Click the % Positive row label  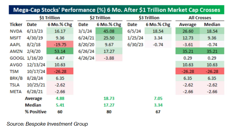(x=35, y=112)
